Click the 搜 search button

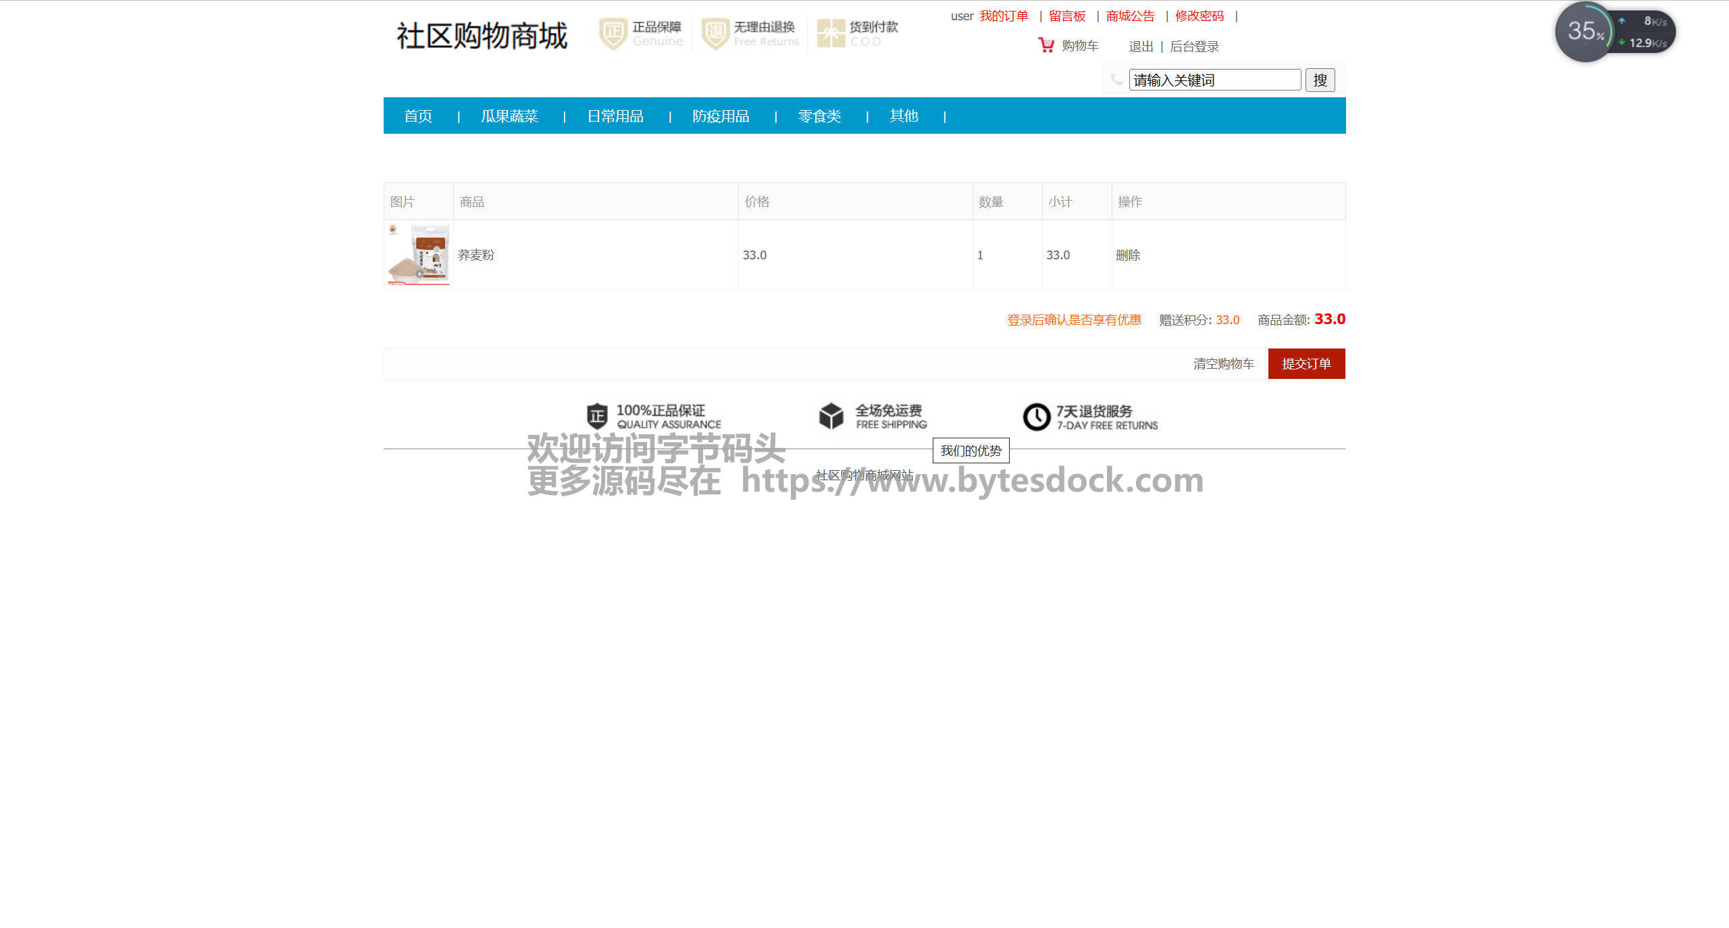tap(1320, 80)
